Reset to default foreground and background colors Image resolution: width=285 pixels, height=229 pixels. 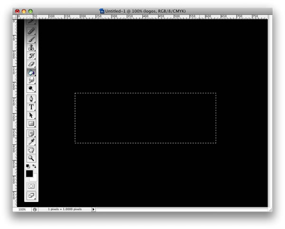click(x=28, y=166)
